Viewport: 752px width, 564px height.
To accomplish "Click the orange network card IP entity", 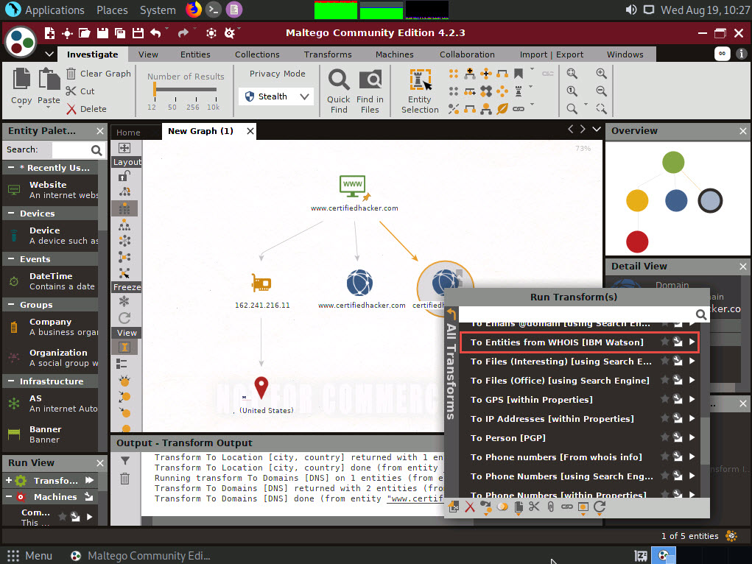I will click(261, 283).
